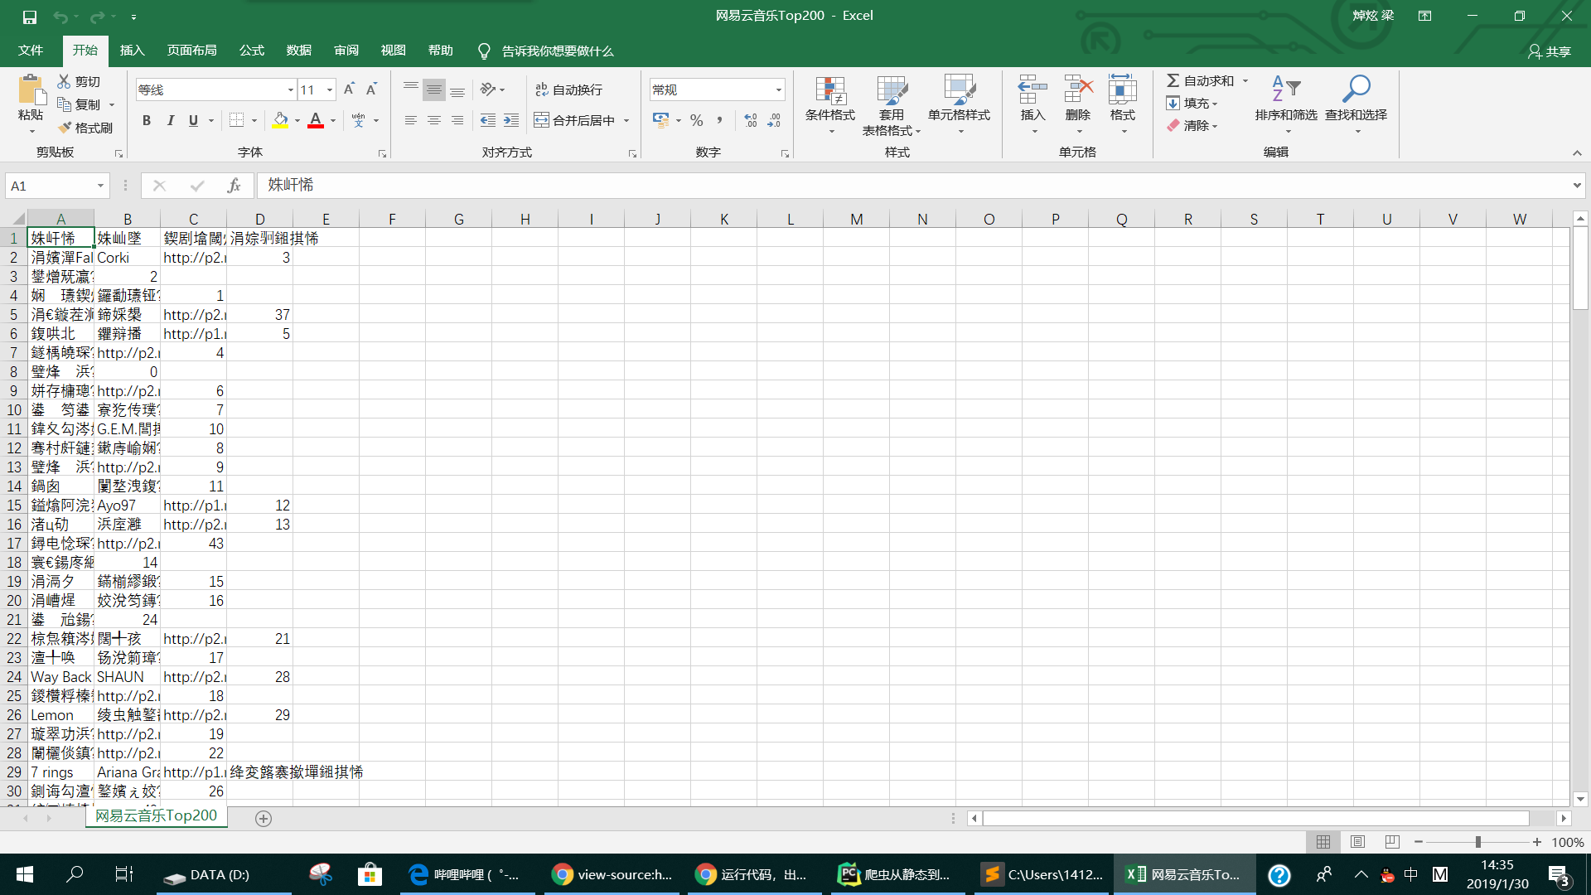
Task: Toggle italic formatting
Action: point(170,120)
